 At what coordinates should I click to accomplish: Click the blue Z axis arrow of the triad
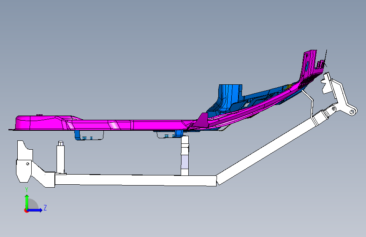[35, 210]
